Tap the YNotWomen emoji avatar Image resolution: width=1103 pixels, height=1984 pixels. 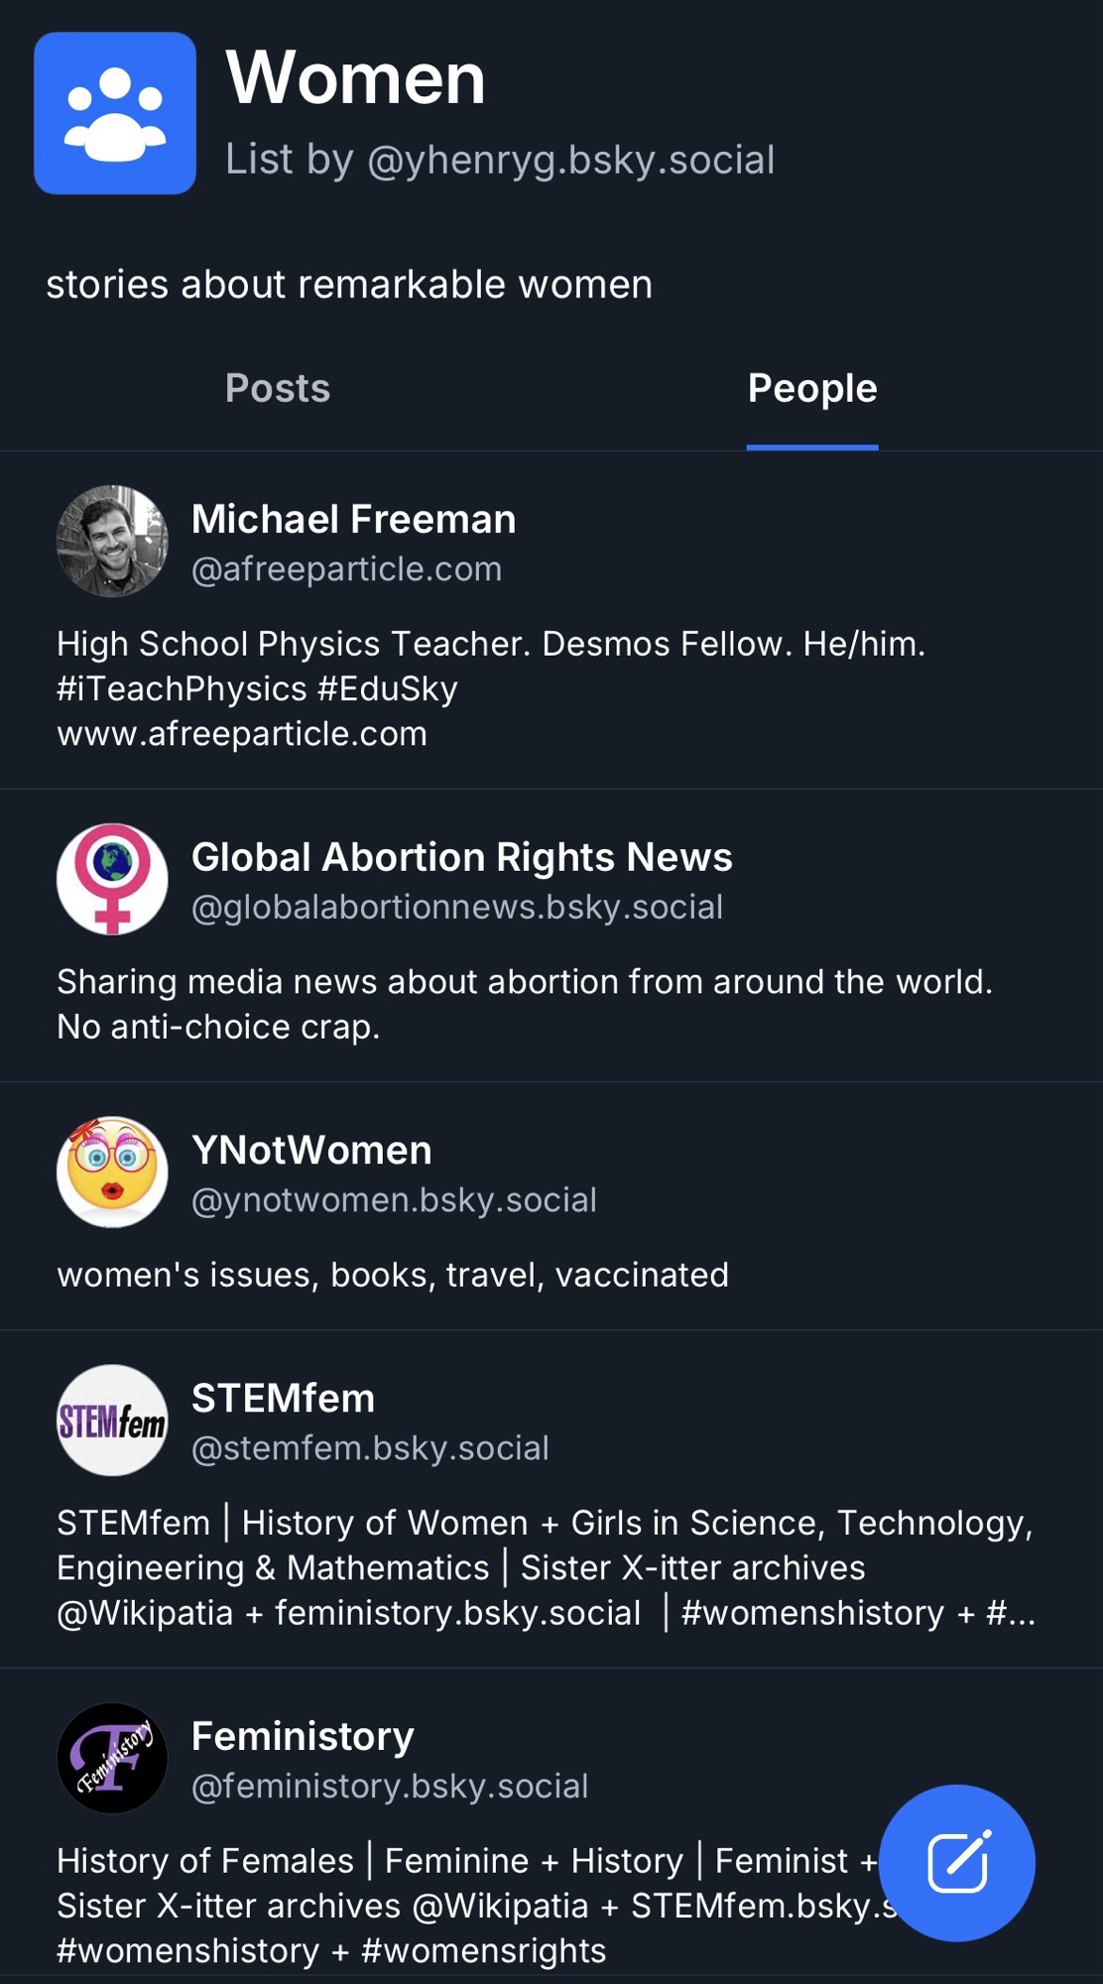pyautogui.click(x=112, y=1172)
